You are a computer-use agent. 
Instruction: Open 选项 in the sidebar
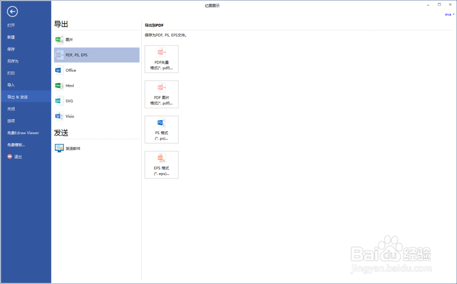pos(11,121)
